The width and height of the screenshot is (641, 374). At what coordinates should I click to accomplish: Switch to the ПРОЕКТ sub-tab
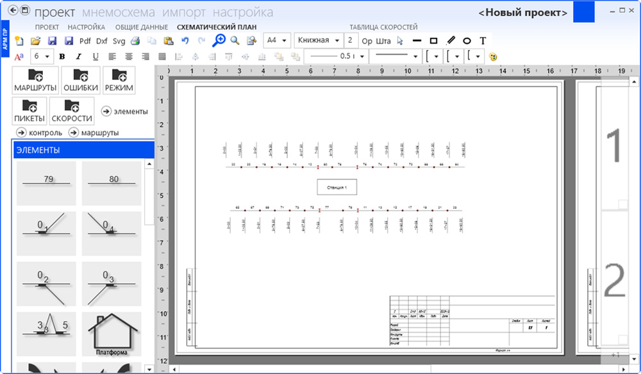point(47,28)
